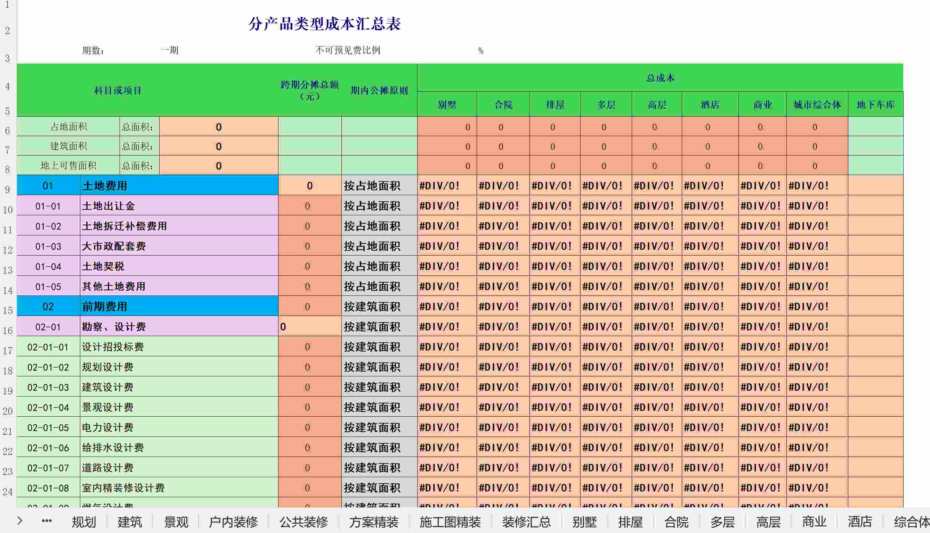Switch to the 规划 sheet tab

pos(84,522)
